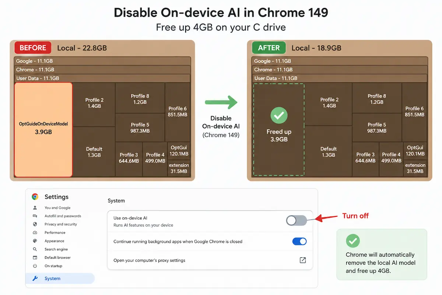
Task: Click 'Runs AI features on your device' text
Action: pyautogui.click(x=143, y=225)
